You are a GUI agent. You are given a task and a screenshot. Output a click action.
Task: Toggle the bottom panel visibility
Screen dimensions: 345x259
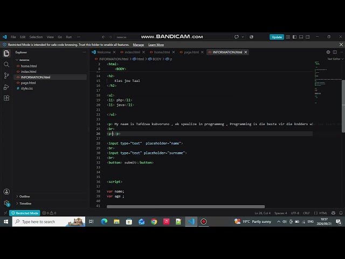click(x=301, y=37)
